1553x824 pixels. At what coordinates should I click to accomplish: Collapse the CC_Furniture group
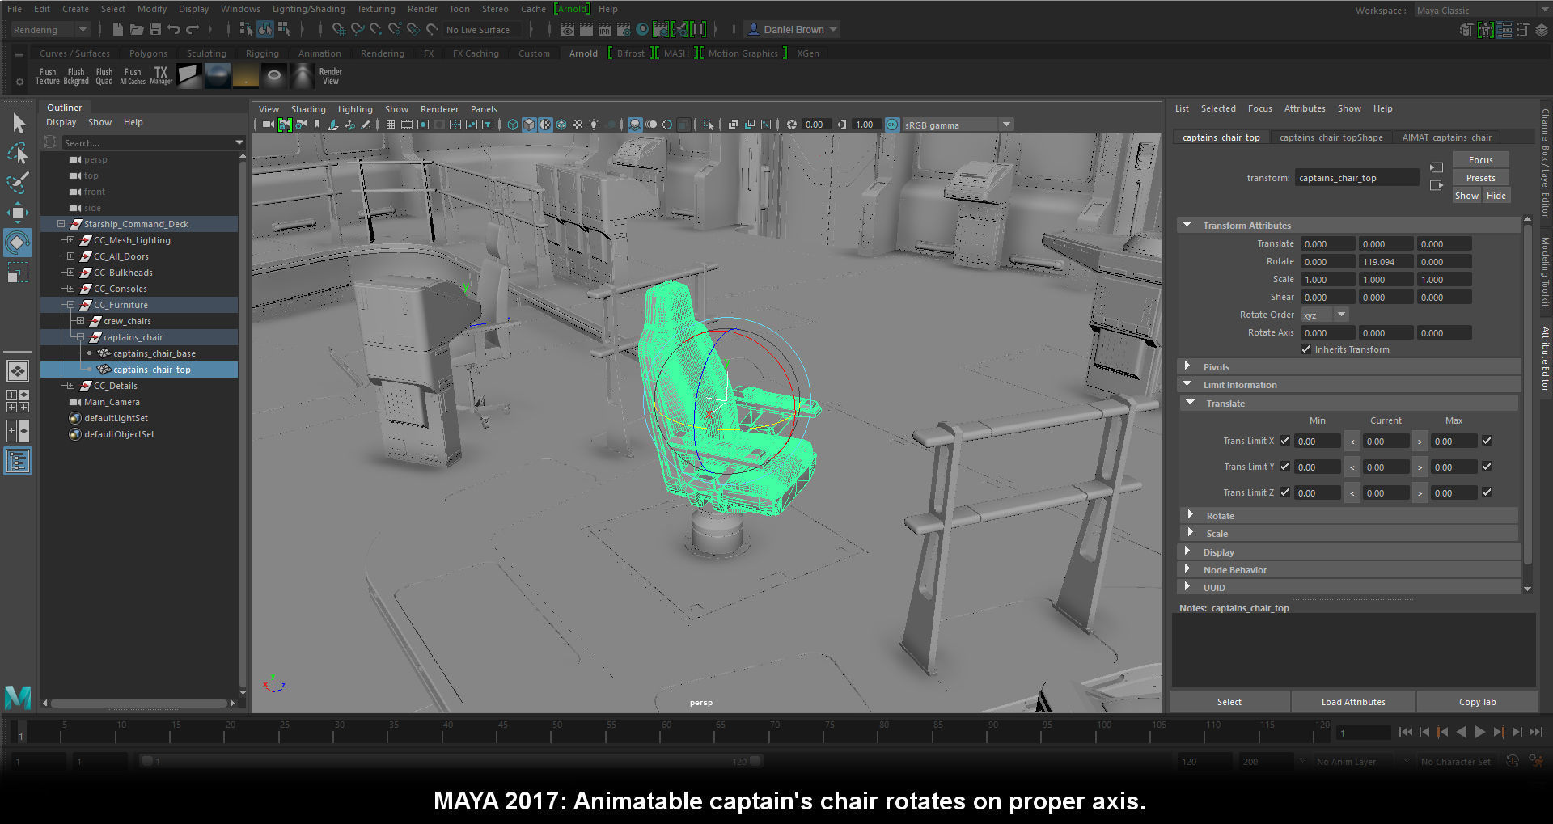70,305
